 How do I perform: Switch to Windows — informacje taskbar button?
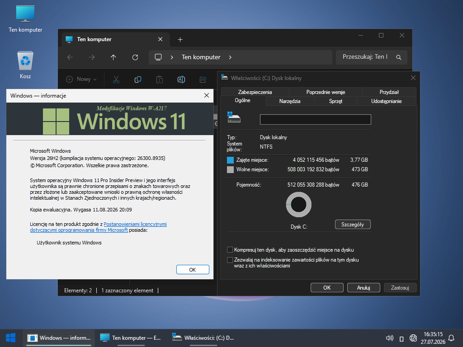pos(59,338)
